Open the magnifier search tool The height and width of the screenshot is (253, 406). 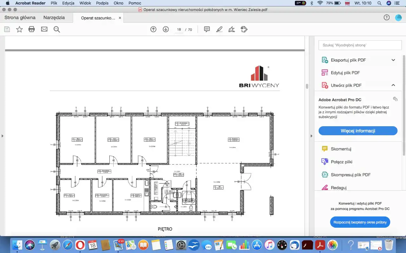point(57,29)
